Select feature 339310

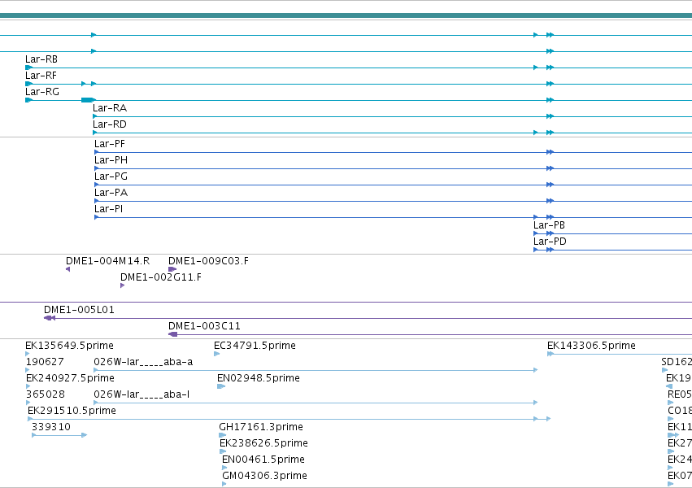(51, 428)
